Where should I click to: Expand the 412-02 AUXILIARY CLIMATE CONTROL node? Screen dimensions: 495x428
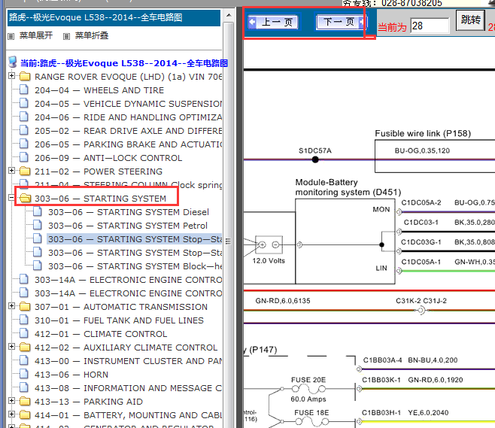pos(12,347)
